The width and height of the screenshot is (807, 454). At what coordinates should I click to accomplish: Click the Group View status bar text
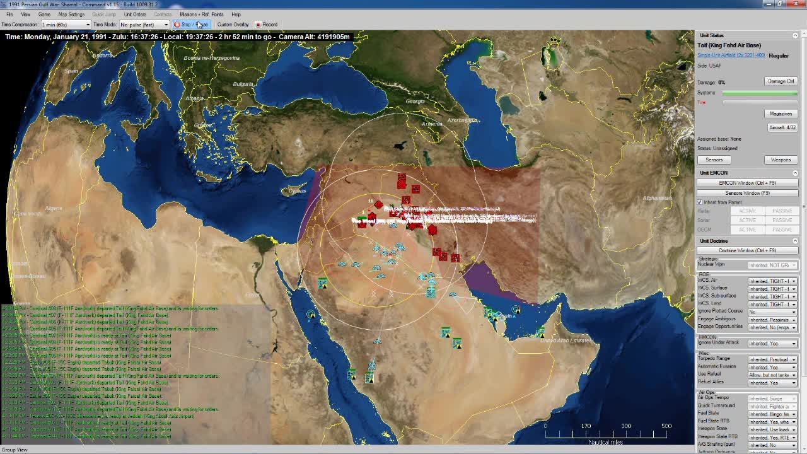tap(15, 450)
